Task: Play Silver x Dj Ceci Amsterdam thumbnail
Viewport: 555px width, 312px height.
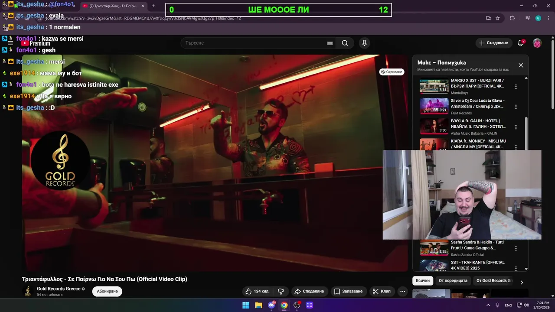Action: (x=434, y=106)
